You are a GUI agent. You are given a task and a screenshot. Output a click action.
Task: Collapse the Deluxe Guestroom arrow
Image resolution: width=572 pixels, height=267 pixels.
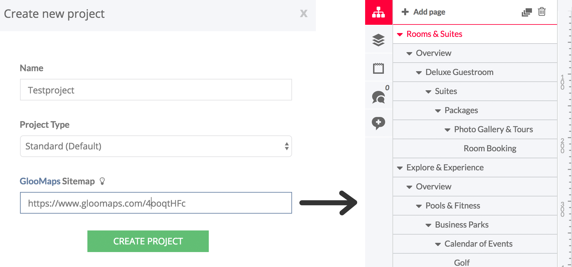[419, 72]
